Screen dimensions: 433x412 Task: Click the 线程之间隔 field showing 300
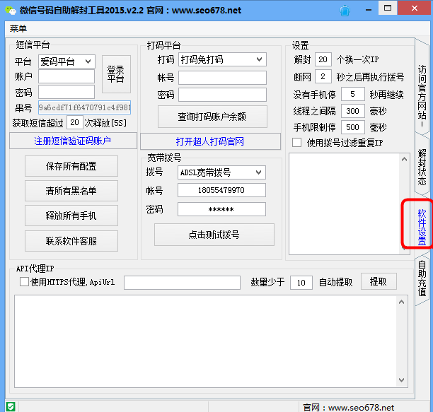[353, 111]
